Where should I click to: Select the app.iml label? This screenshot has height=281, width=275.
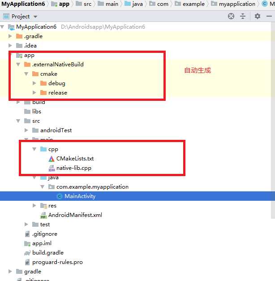[x=42, y=243]
